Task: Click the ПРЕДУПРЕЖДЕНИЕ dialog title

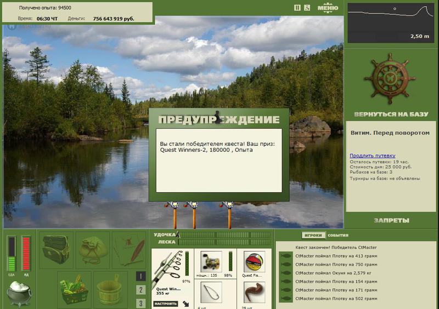Action: tap(219, 119)
